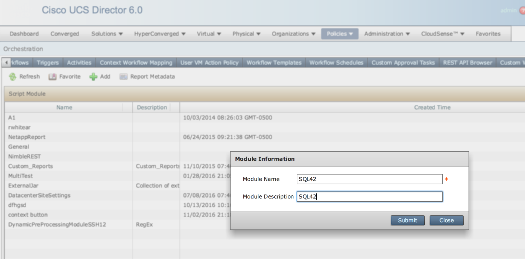Open the REST API Browser tab
Screen dimensions: 525x259
[x=468, y=63]
